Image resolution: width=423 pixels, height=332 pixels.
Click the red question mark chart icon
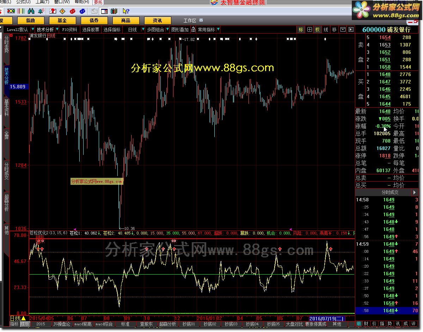click(x=53, y=11)
